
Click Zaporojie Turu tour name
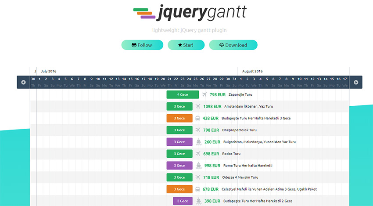click(x=240, y=94)
